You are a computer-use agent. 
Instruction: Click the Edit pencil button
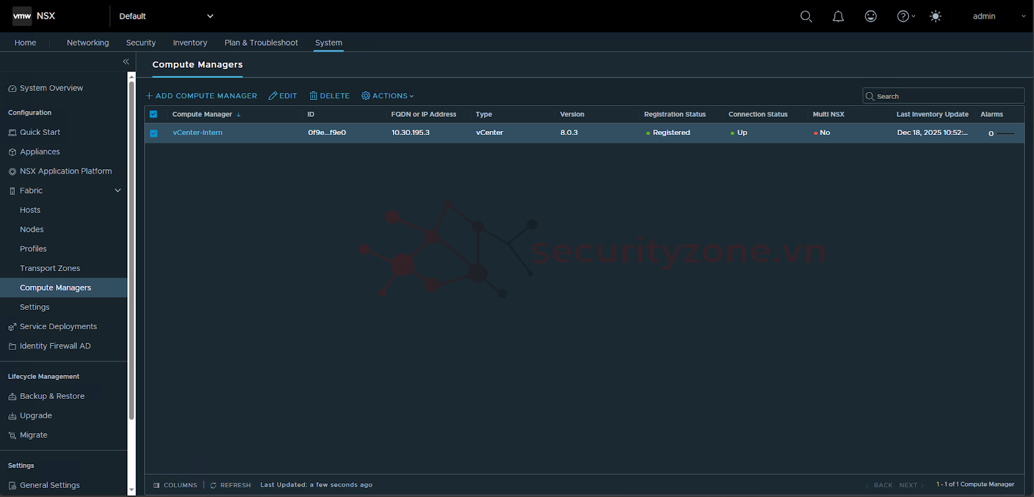[283, 96]
